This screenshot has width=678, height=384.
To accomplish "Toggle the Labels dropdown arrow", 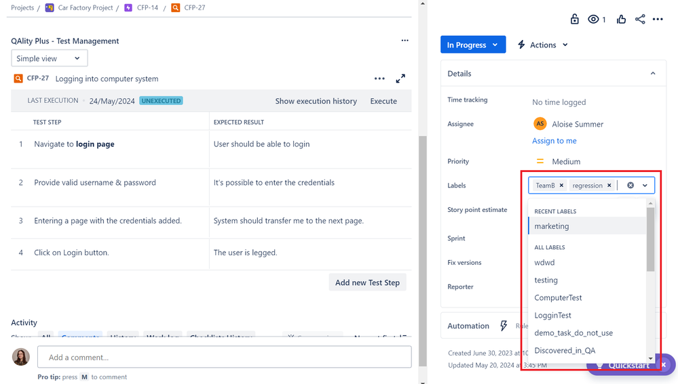I will click(x=645, y=185).
